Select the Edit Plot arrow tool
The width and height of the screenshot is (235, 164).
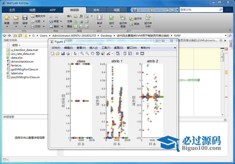[x=75, y=53]
